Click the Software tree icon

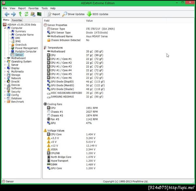point(8,88)
